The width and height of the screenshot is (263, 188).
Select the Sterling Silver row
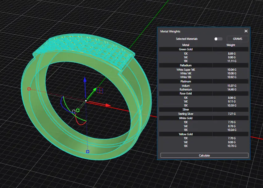(x=186, y=114)
